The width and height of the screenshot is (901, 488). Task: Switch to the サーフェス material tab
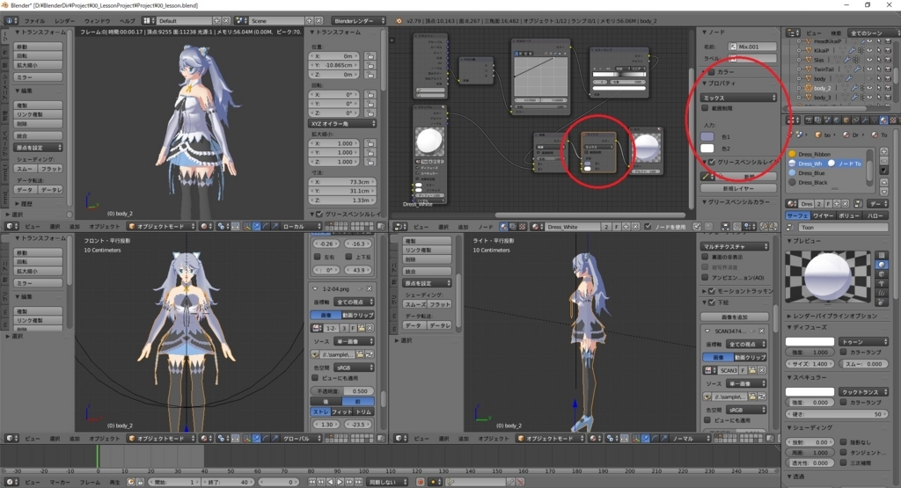[x=797, y=215]
